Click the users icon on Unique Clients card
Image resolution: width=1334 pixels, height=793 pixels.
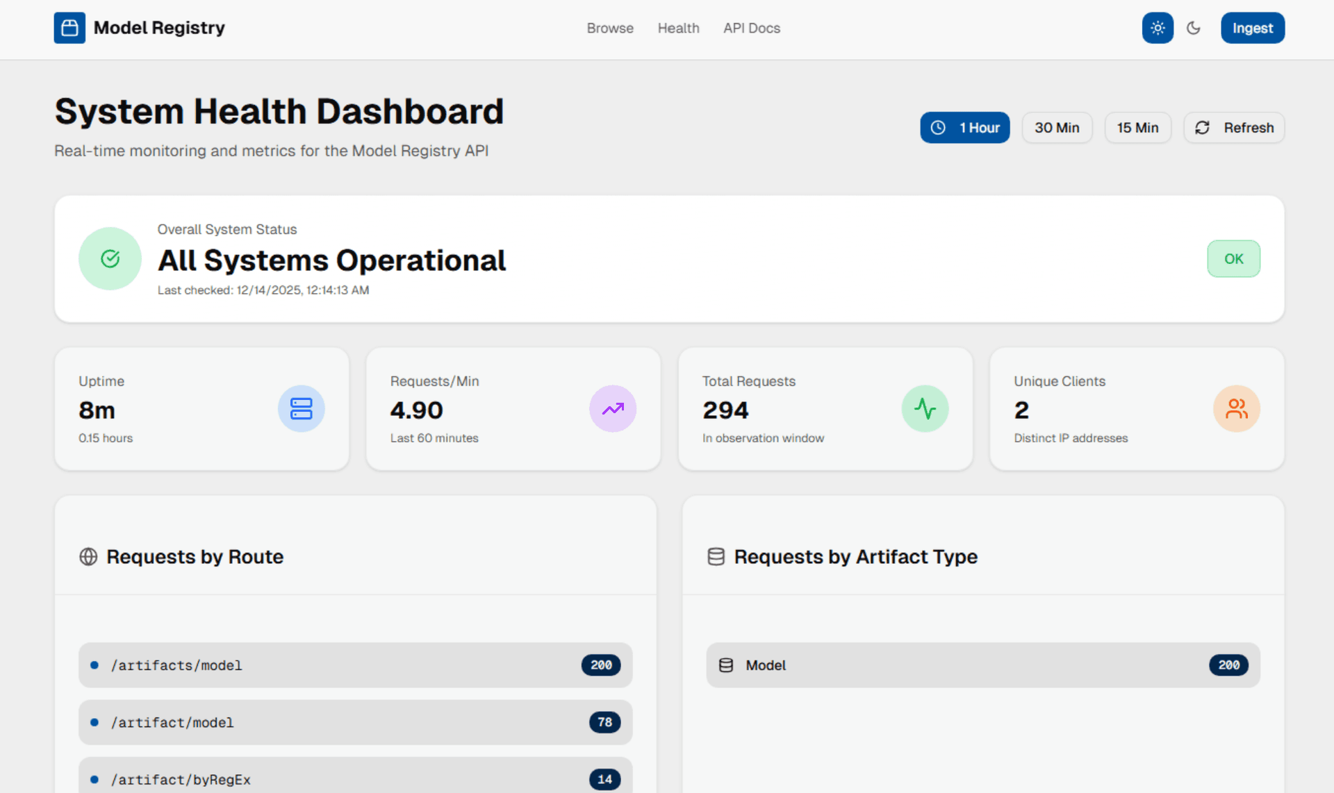(1236, 409)
